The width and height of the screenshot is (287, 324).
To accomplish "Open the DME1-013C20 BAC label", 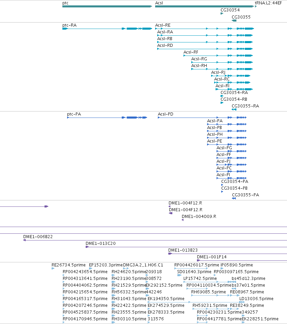I will pos(101,244).
